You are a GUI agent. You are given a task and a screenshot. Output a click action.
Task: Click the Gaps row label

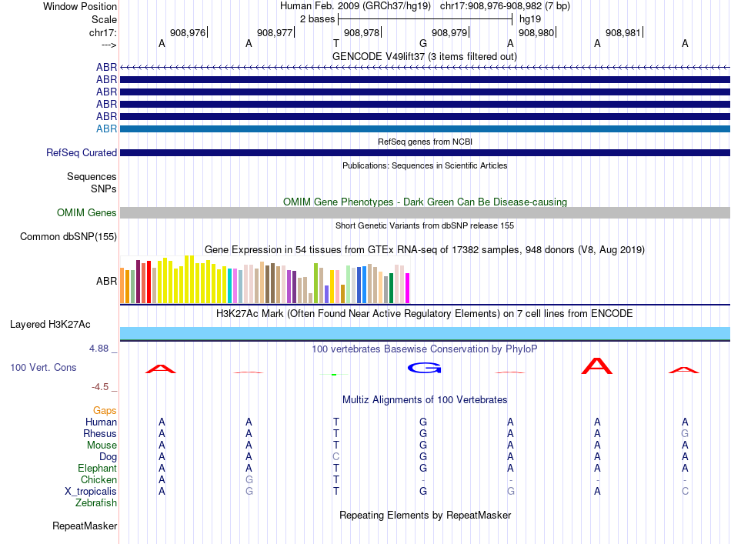pyautogui.click(x=105, y=411)
